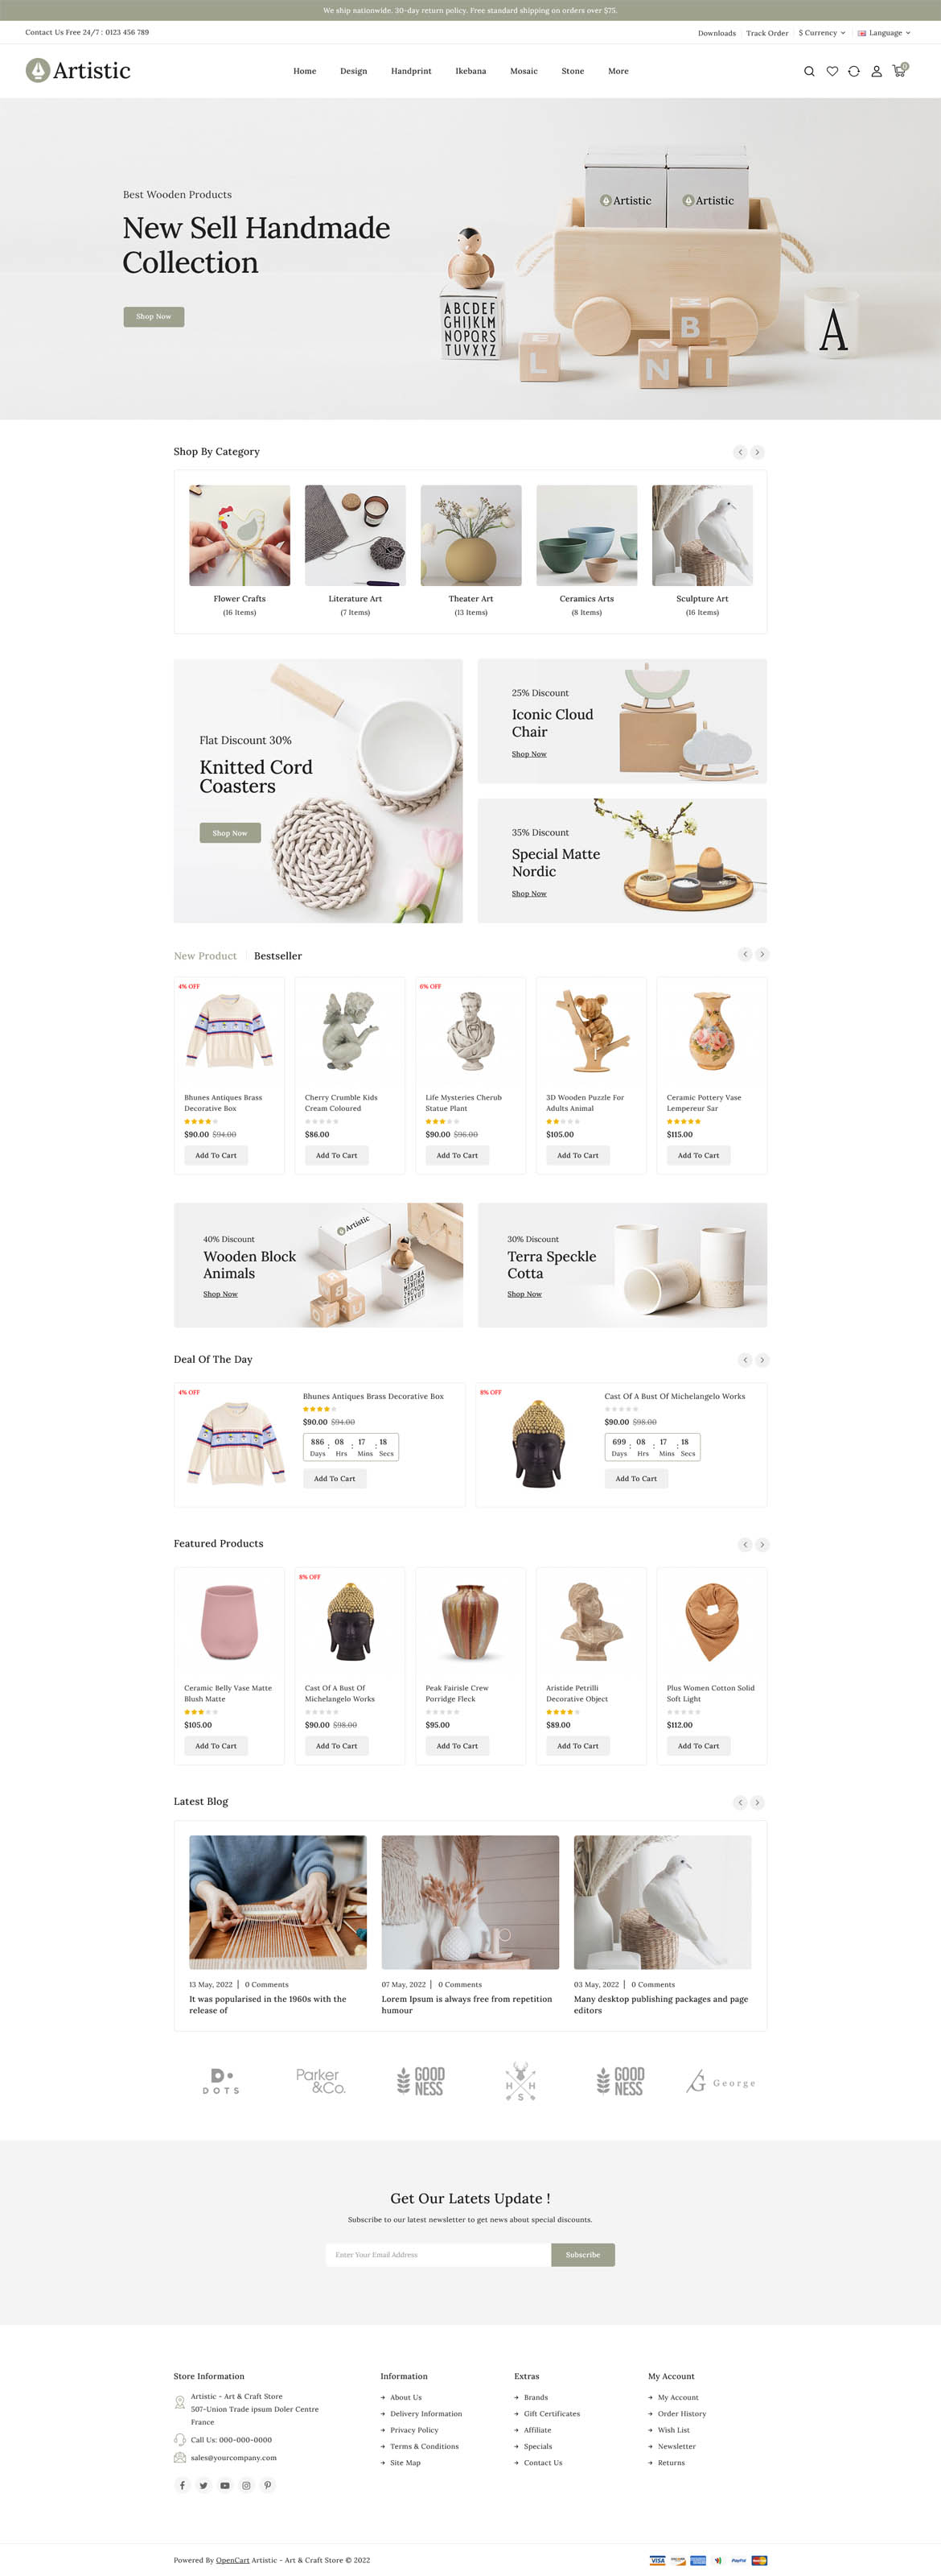This screenshot has height=2576, width=941.
Task: Expand the Currency dropdown
Action: point(821,32)
